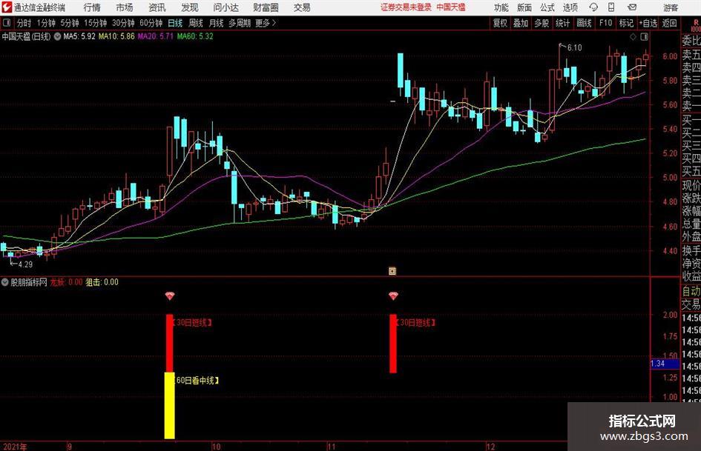
Task: Select the 周线 weekly chart tab
Action: (x=196, y=23)
